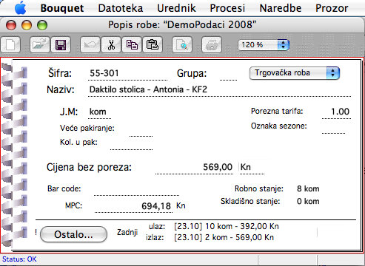Click the Ostalo... button
The width and height of the screenshot is (365, 266).
(73, 234)
